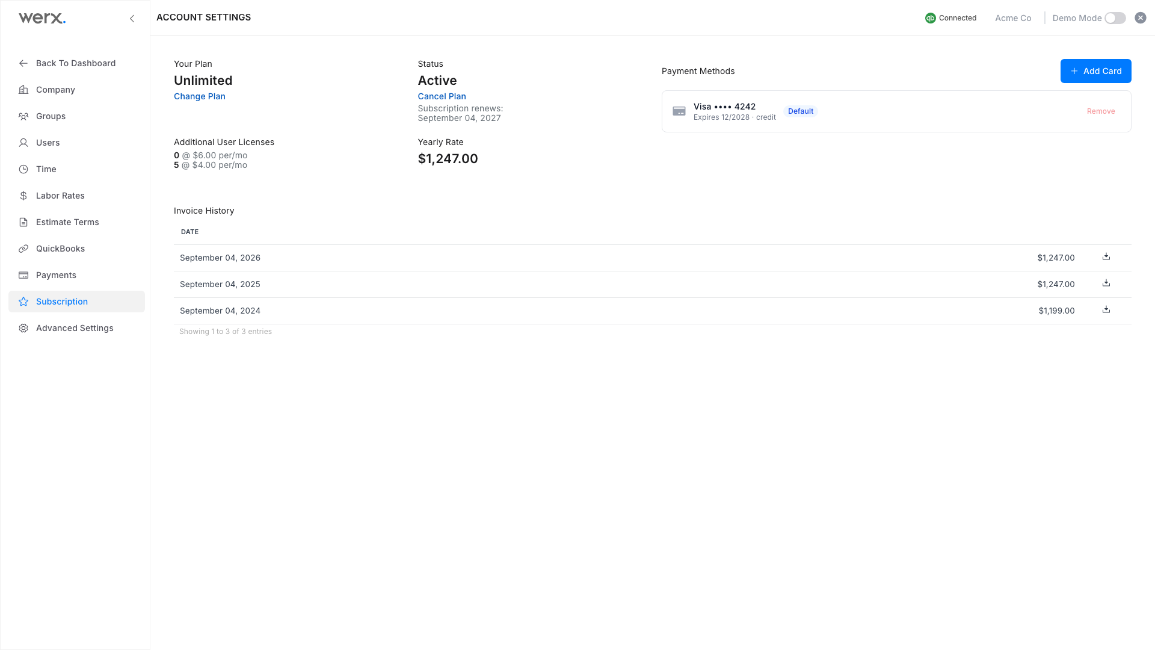This screenshot has width=1155, height=650.
Task: Click the Time clock icon
Action: click(23, 169)
